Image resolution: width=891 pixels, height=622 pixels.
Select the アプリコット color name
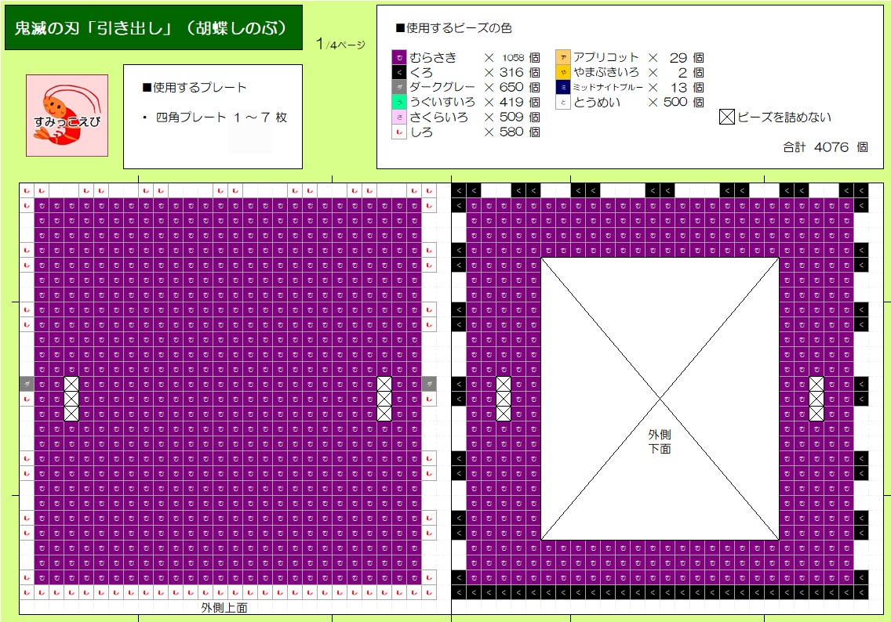[x=606, y=57]
